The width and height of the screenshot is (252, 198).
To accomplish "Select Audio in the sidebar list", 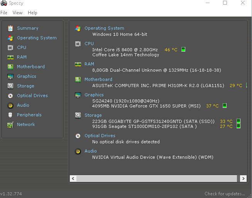I will pos(23,105).
